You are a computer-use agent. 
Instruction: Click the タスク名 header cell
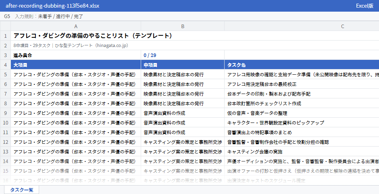[x=302, y=65]
